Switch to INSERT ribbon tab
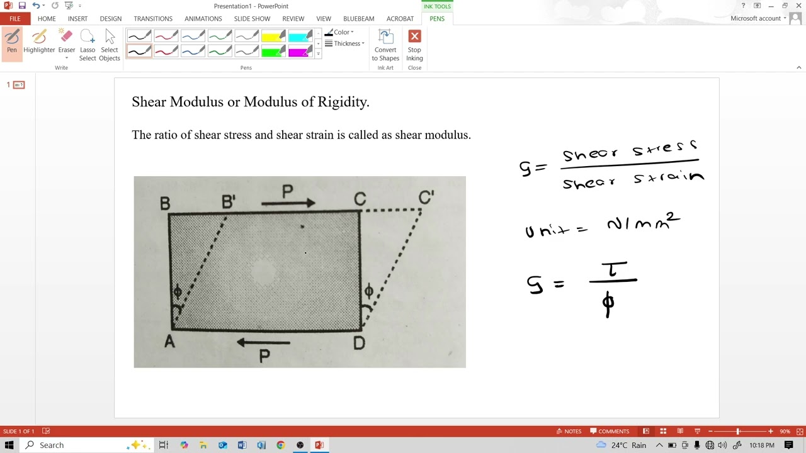This screenshot has height=453, width=806. pyautogui.click(x=78, y=19)
